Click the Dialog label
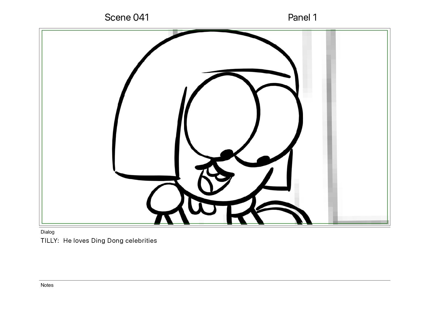 tap(48, 232)
